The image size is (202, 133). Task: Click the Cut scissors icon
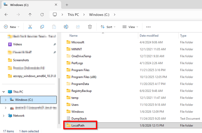[x=30, y=27]
